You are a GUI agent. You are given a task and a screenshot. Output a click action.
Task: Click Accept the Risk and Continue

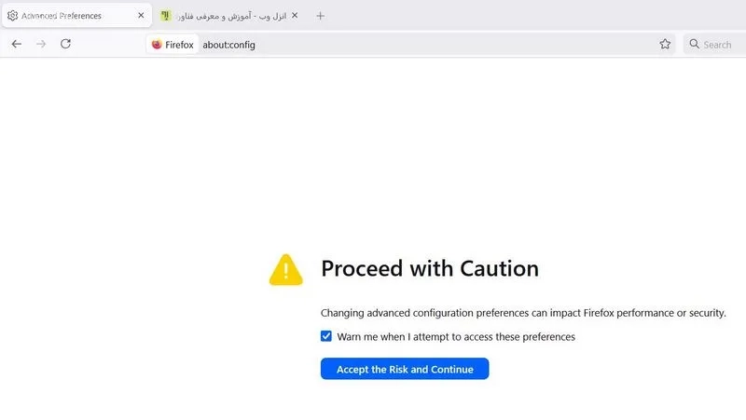click(x=405, y=369)
